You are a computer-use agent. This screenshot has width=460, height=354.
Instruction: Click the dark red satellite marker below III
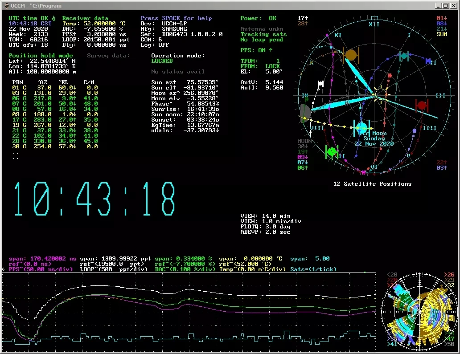pyautogui.click(x=422, y=105)
